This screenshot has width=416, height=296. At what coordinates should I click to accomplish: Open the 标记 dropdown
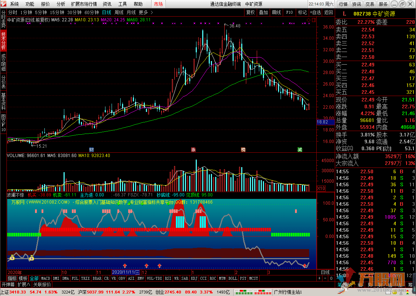(302, 13)
